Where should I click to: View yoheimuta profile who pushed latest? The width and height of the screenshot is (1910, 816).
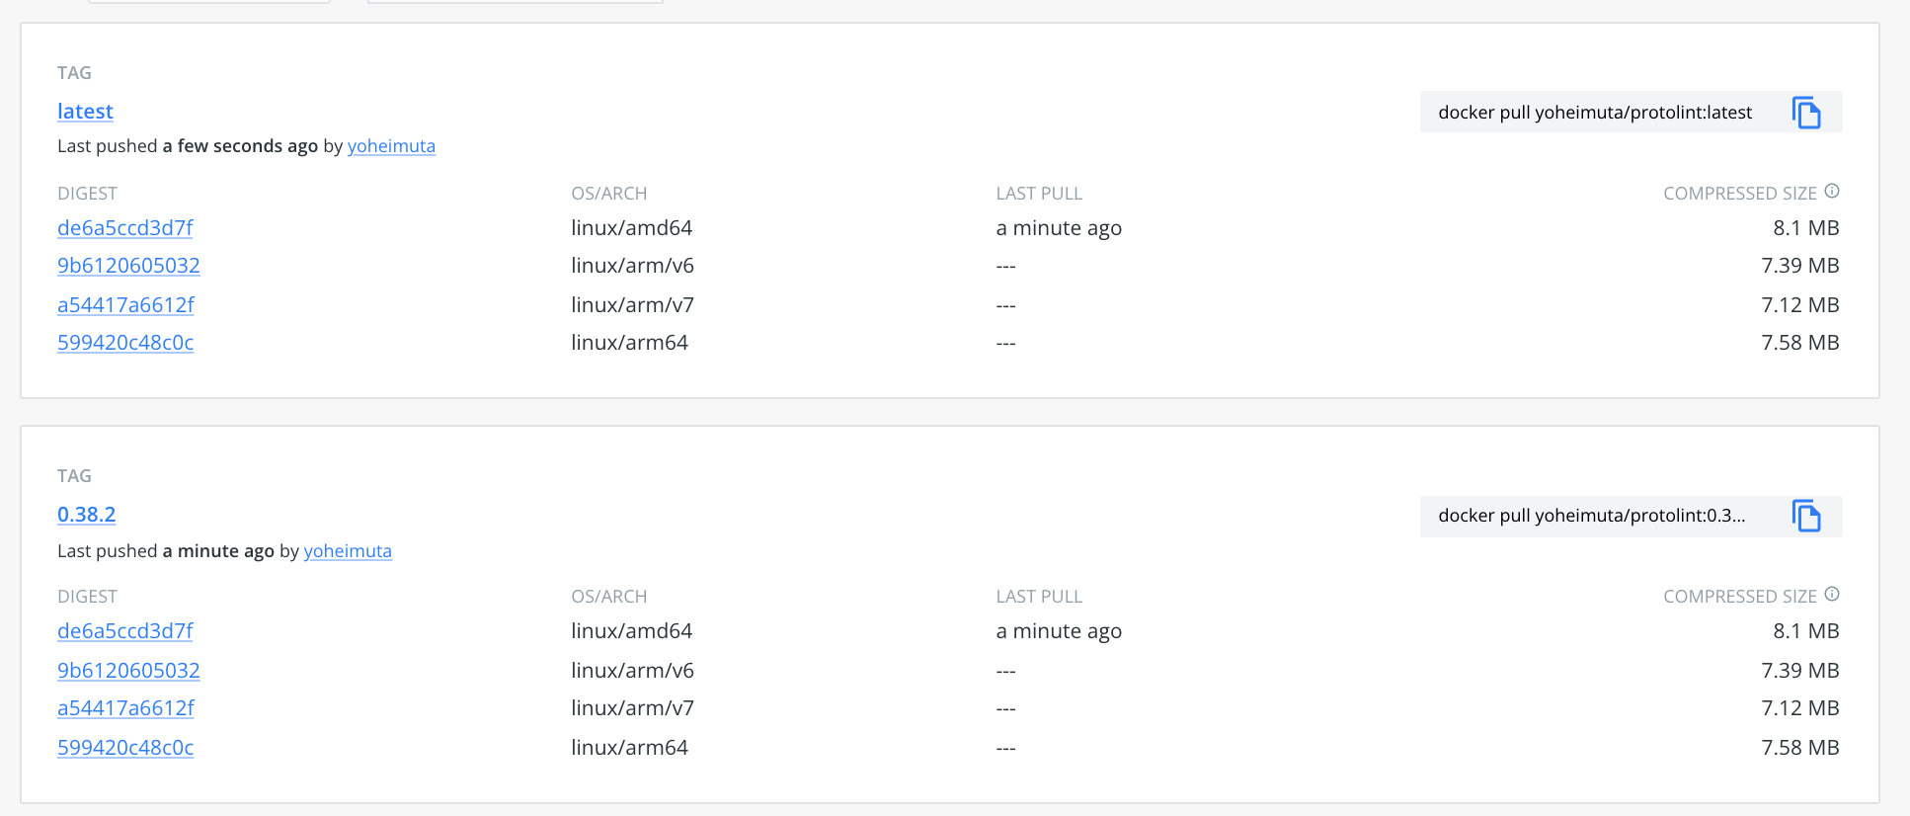pyautogui.click(x=391, y=145)
